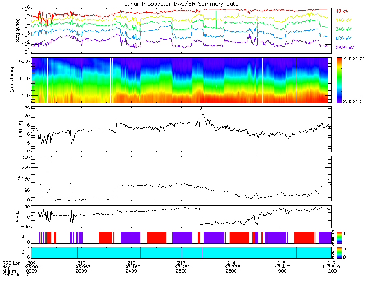Click time label "1200"
Screen dimensions: 368x286
(331, 271)
